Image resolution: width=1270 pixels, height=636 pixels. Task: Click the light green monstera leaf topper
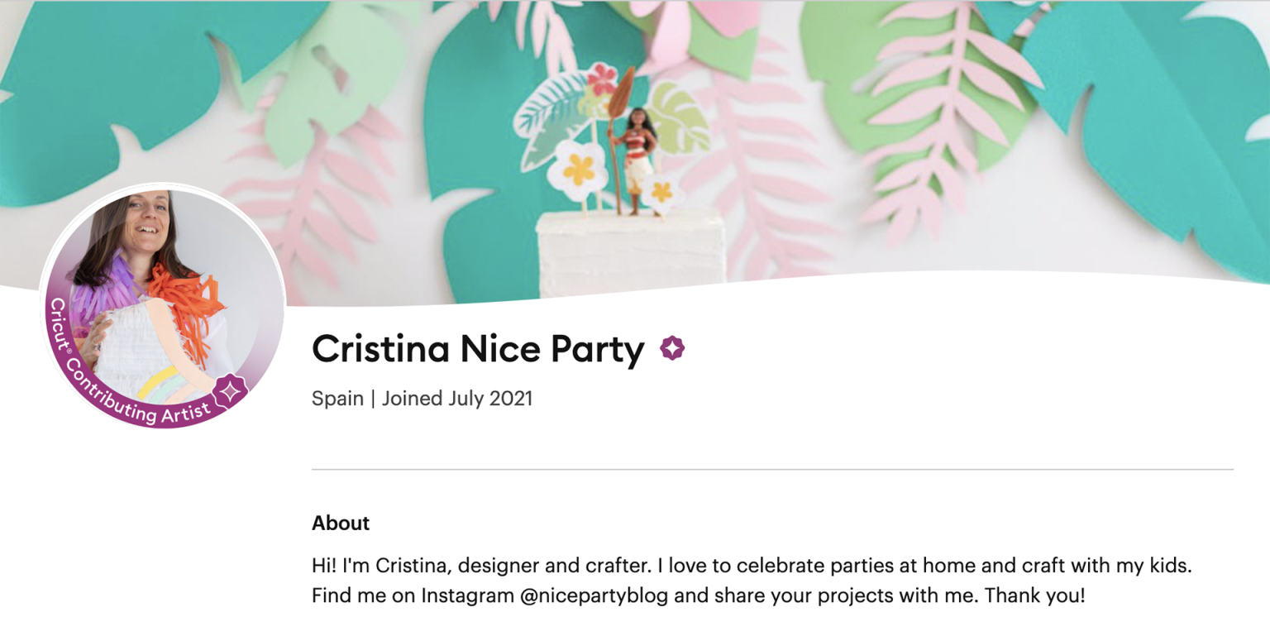676,120
